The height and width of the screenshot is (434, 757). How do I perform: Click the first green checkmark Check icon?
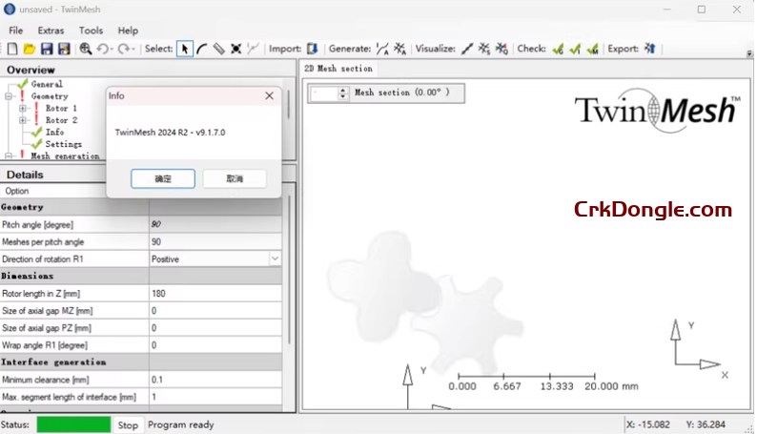click(x=558, y=49)
